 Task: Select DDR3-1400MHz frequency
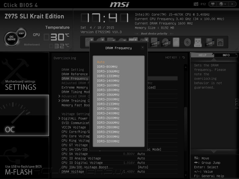coord(108,81)
